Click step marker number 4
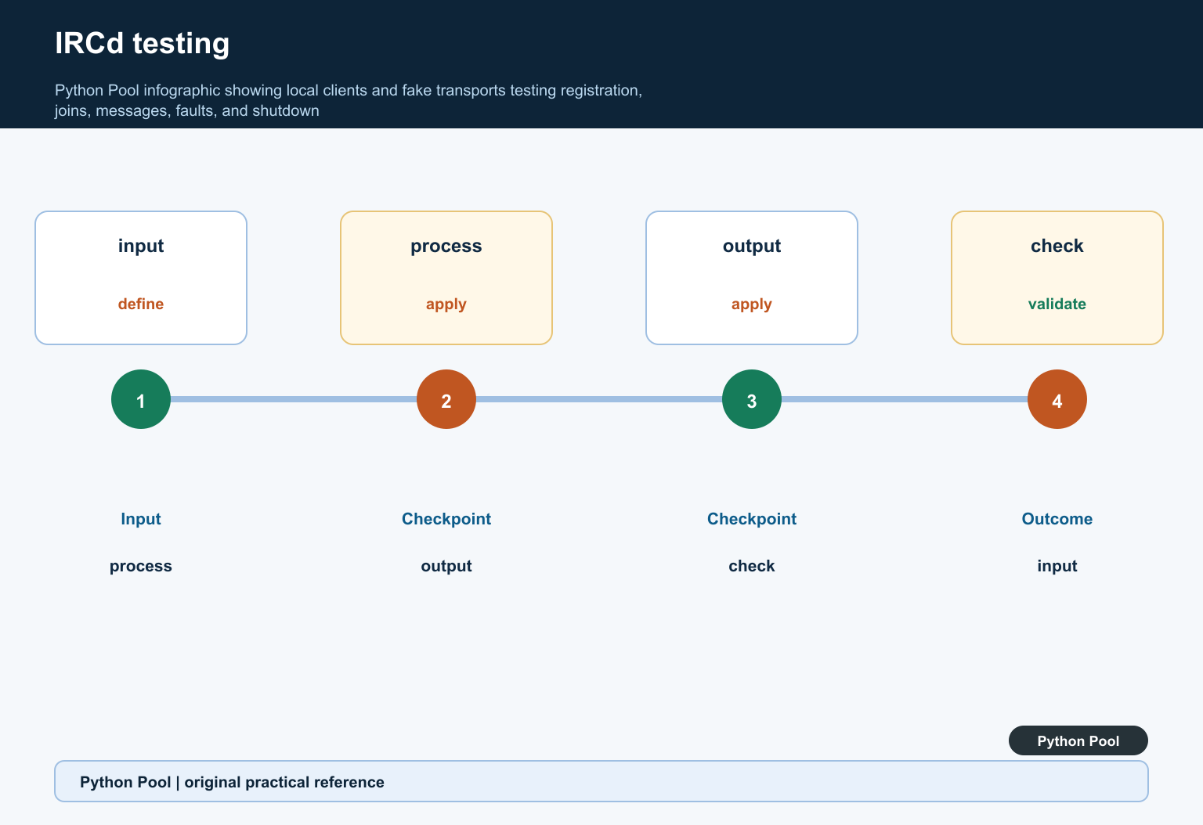 (x=1057, y=399)
